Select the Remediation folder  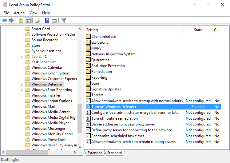click(x=101, y=72)
